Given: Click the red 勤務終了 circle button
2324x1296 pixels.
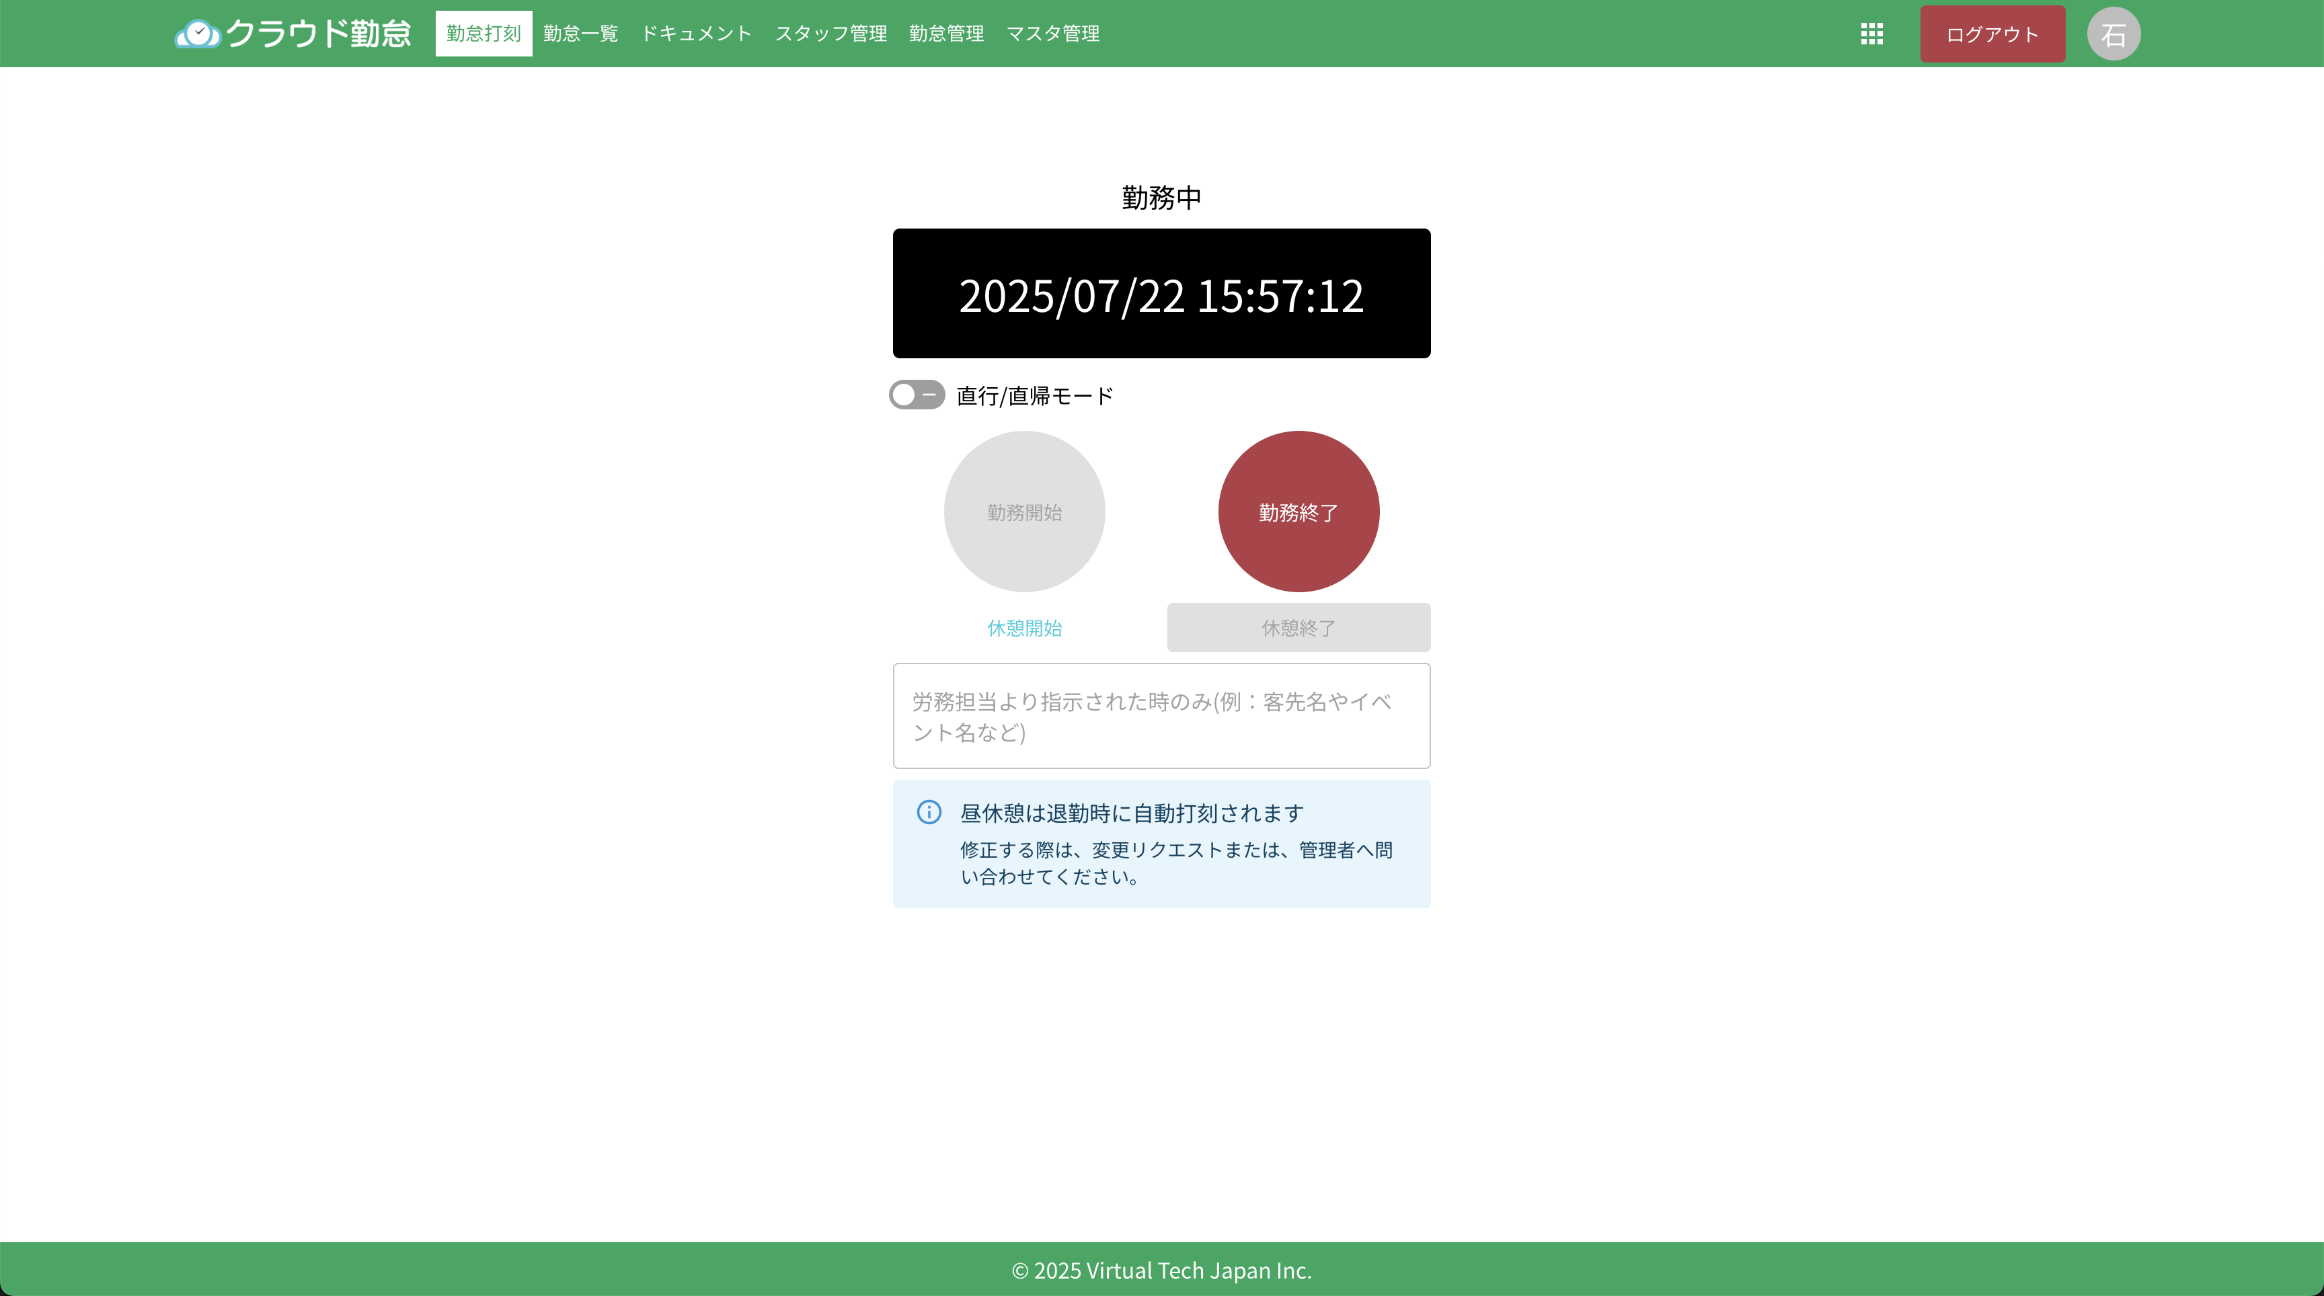Looking at the screenshot, I should pyautogui.click(x=1297, y=512).
